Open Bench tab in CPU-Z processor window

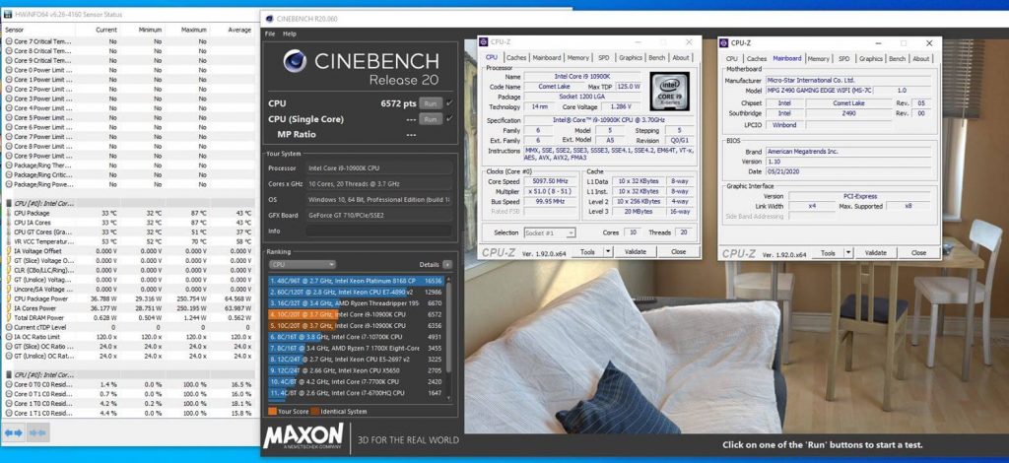click(657, 58)
